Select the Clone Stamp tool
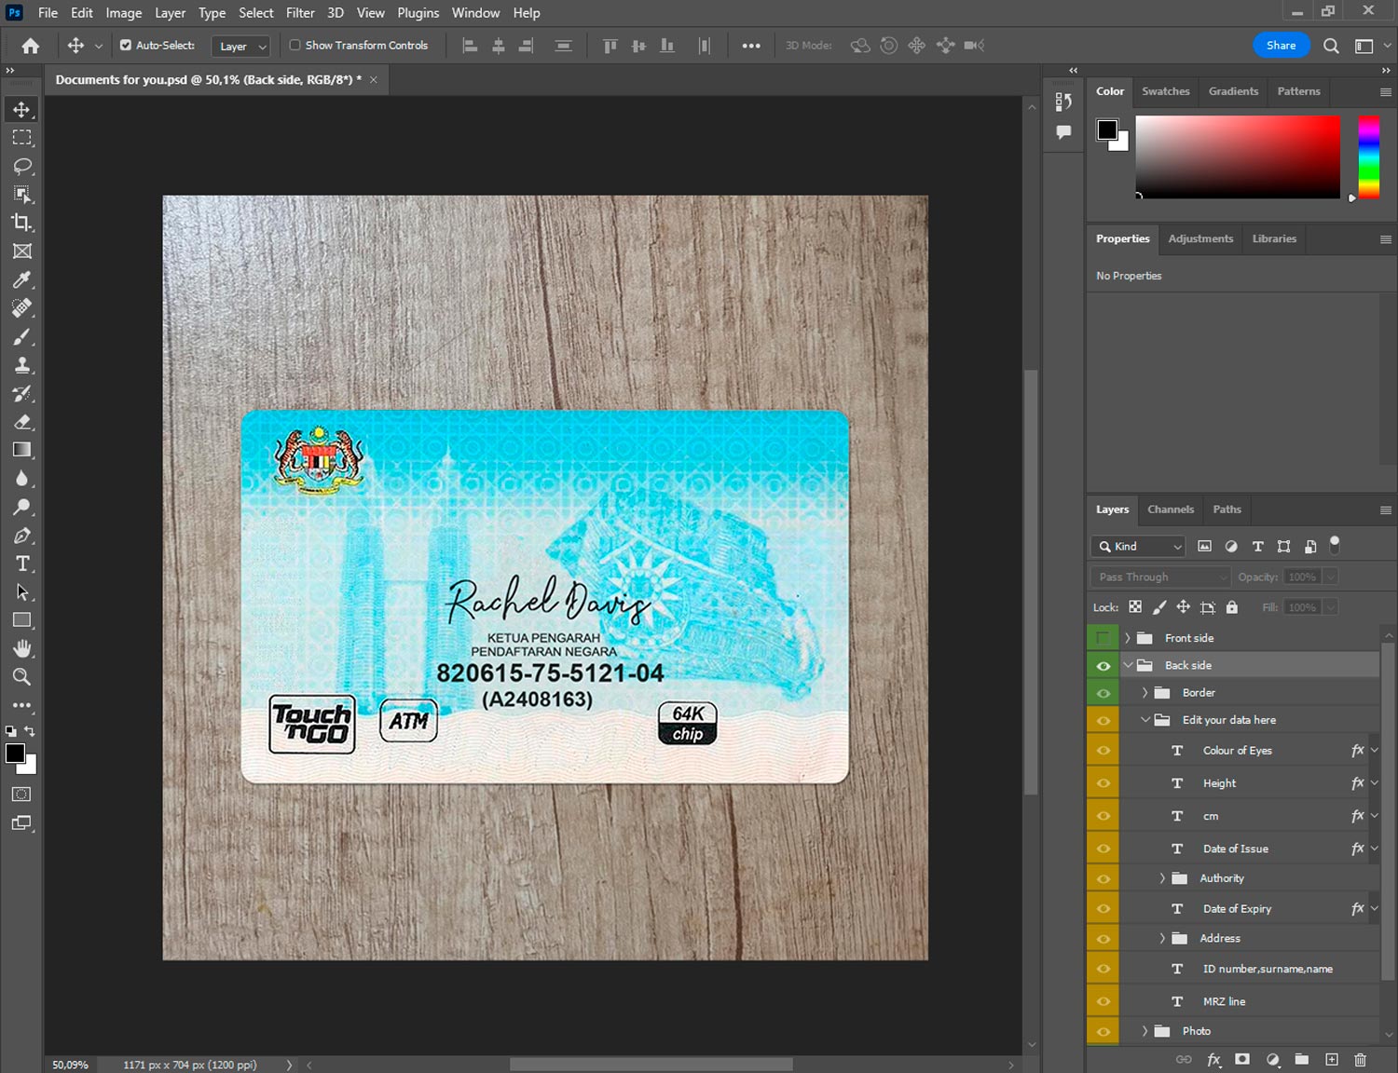Viewport: 1398px width, 1073px height. [x=21, y=365]
